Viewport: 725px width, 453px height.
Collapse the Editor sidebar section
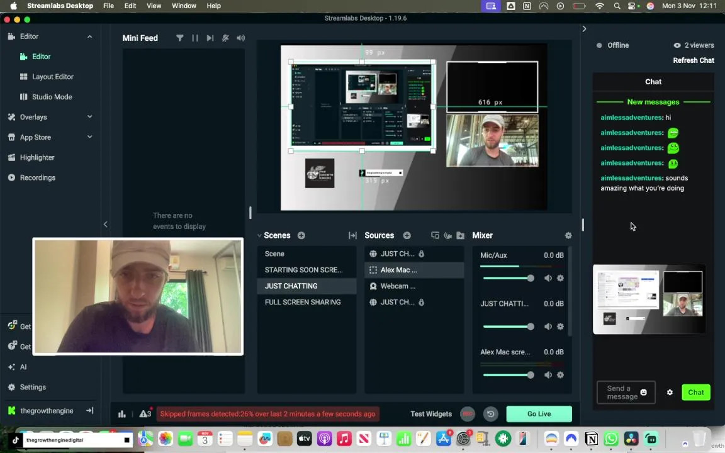90,36
